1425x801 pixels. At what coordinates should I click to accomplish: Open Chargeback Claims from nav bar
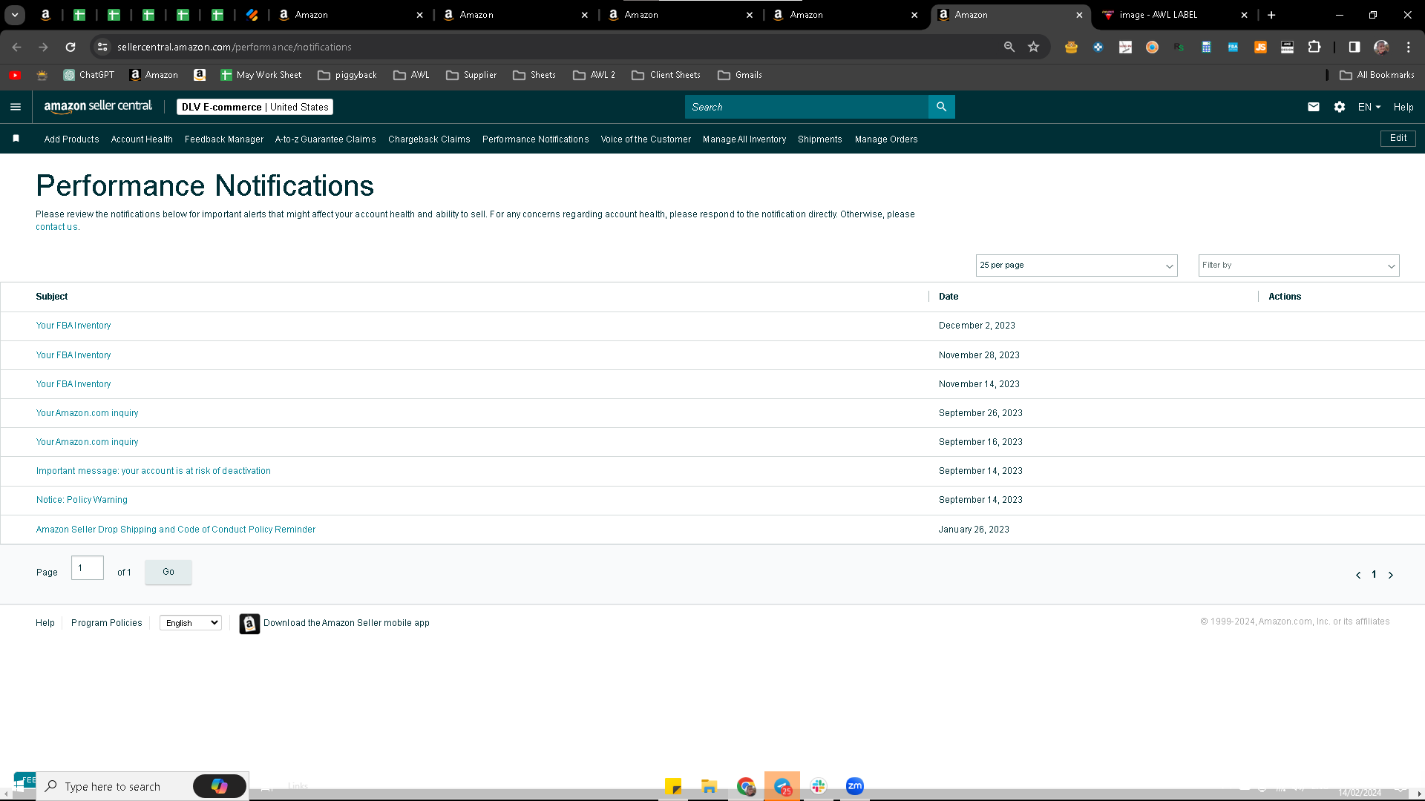tap(429, 139)
